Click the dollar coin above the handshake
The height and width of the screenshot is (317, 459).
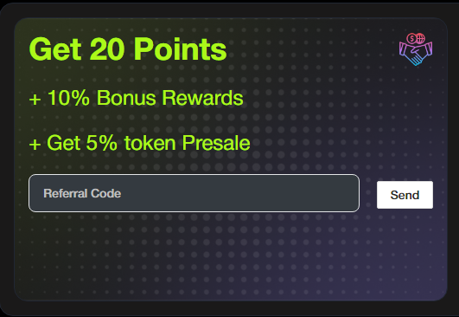[411, 38]
